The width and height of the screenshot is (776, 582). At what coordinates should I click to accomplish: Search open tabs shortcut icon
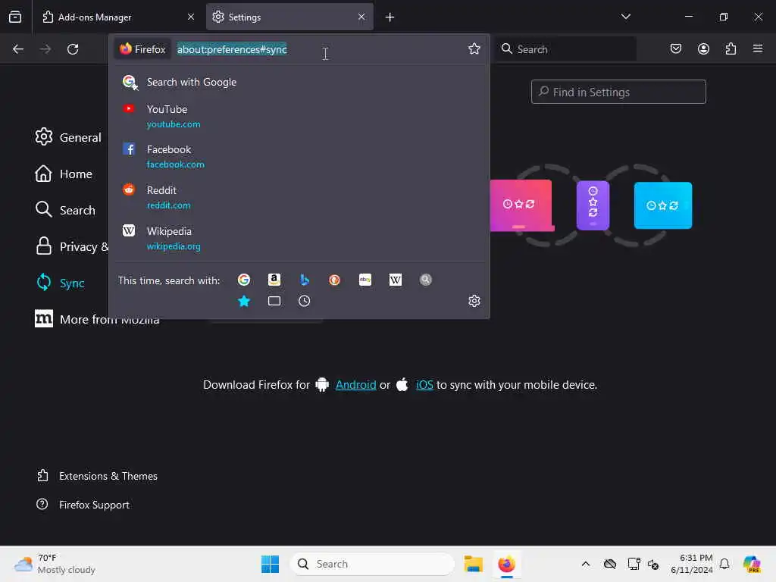(274, 301)
